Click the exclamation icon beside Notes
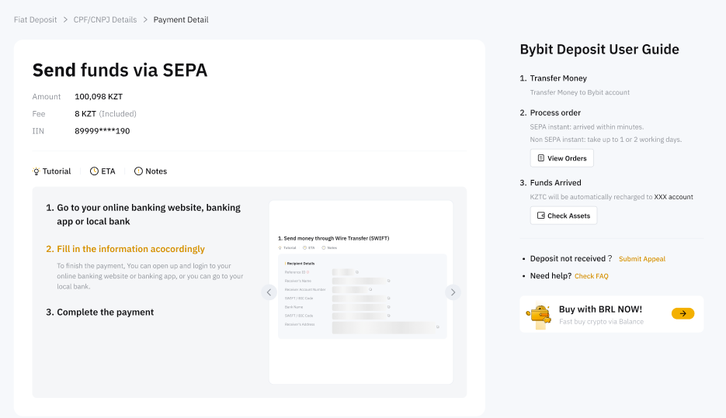This screenshot has width=726, height=418. tap(138, 171)
